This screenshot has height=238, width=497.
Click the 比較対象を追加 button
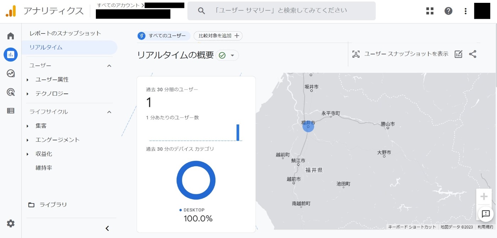click(218, 36)
